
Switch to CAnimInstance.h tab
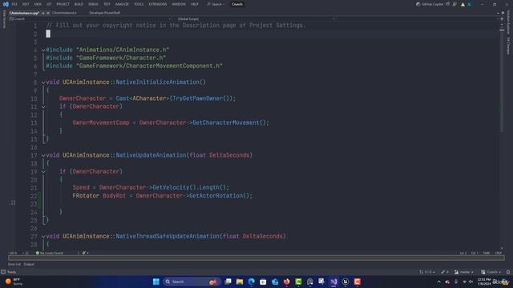coord(64,13)
